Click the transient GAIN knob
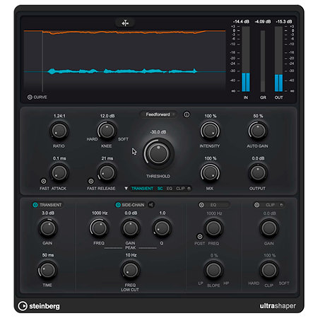Screen dimensions: 318x318 [x=47, y=228]
